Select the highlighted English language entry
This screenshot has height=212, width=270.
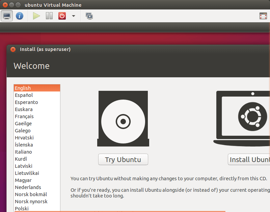(x=23, y=88)
